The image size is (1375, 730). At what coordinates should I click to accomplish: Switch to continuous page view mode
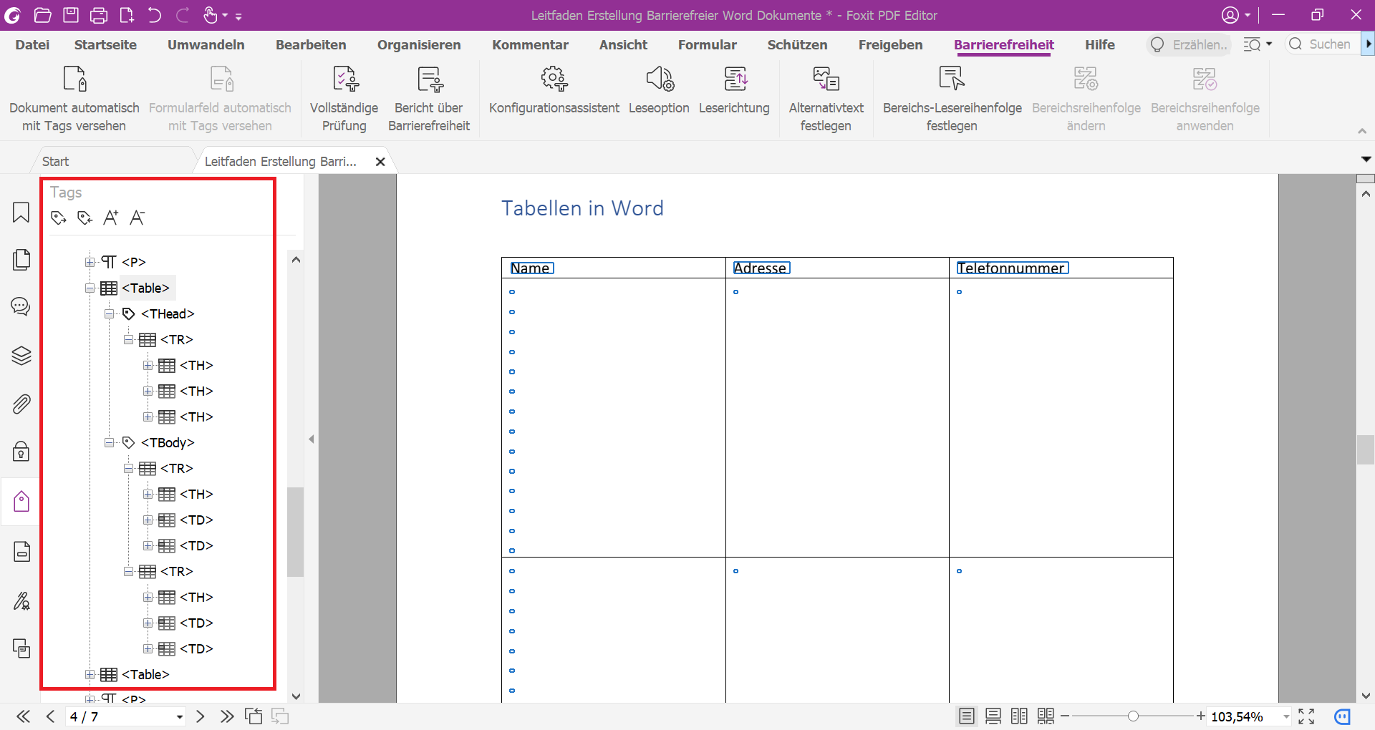point(993,716)
